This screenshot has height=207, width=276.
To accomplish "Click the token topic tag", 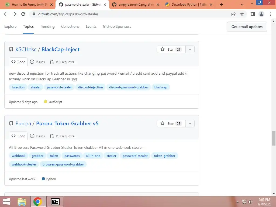I will point(54,156).
